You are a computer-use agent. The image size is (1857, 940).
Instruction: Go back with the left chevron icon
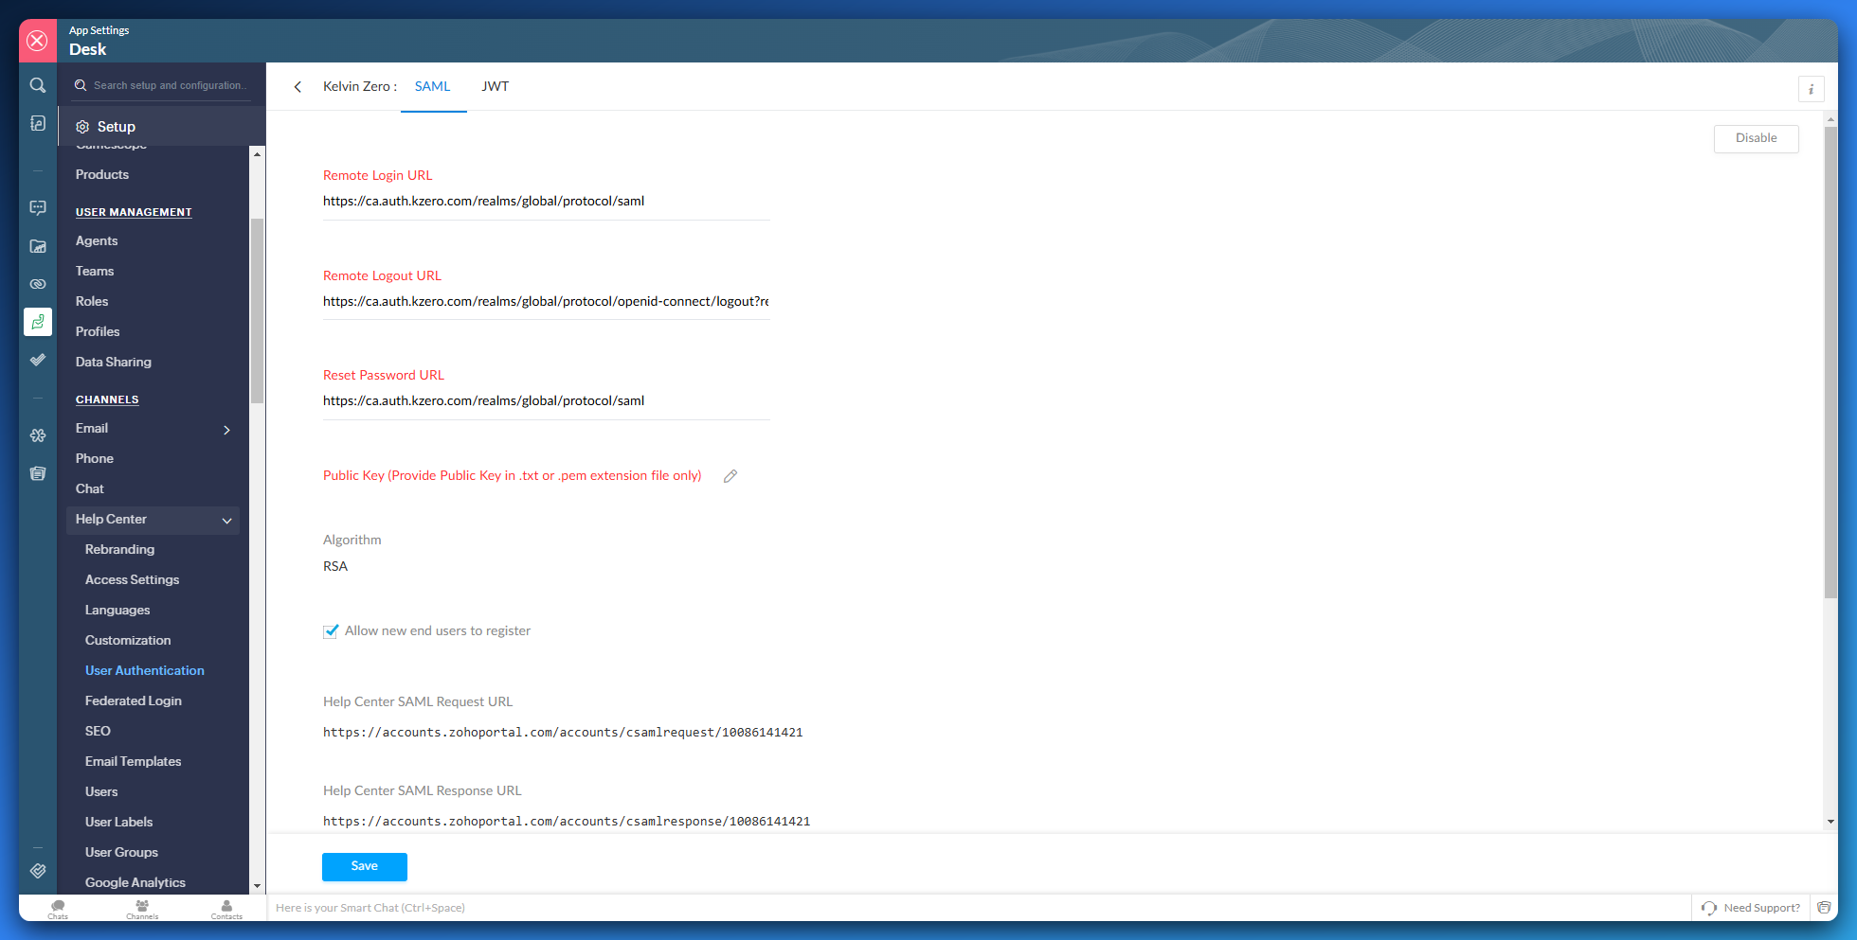(x=297, y=87)
